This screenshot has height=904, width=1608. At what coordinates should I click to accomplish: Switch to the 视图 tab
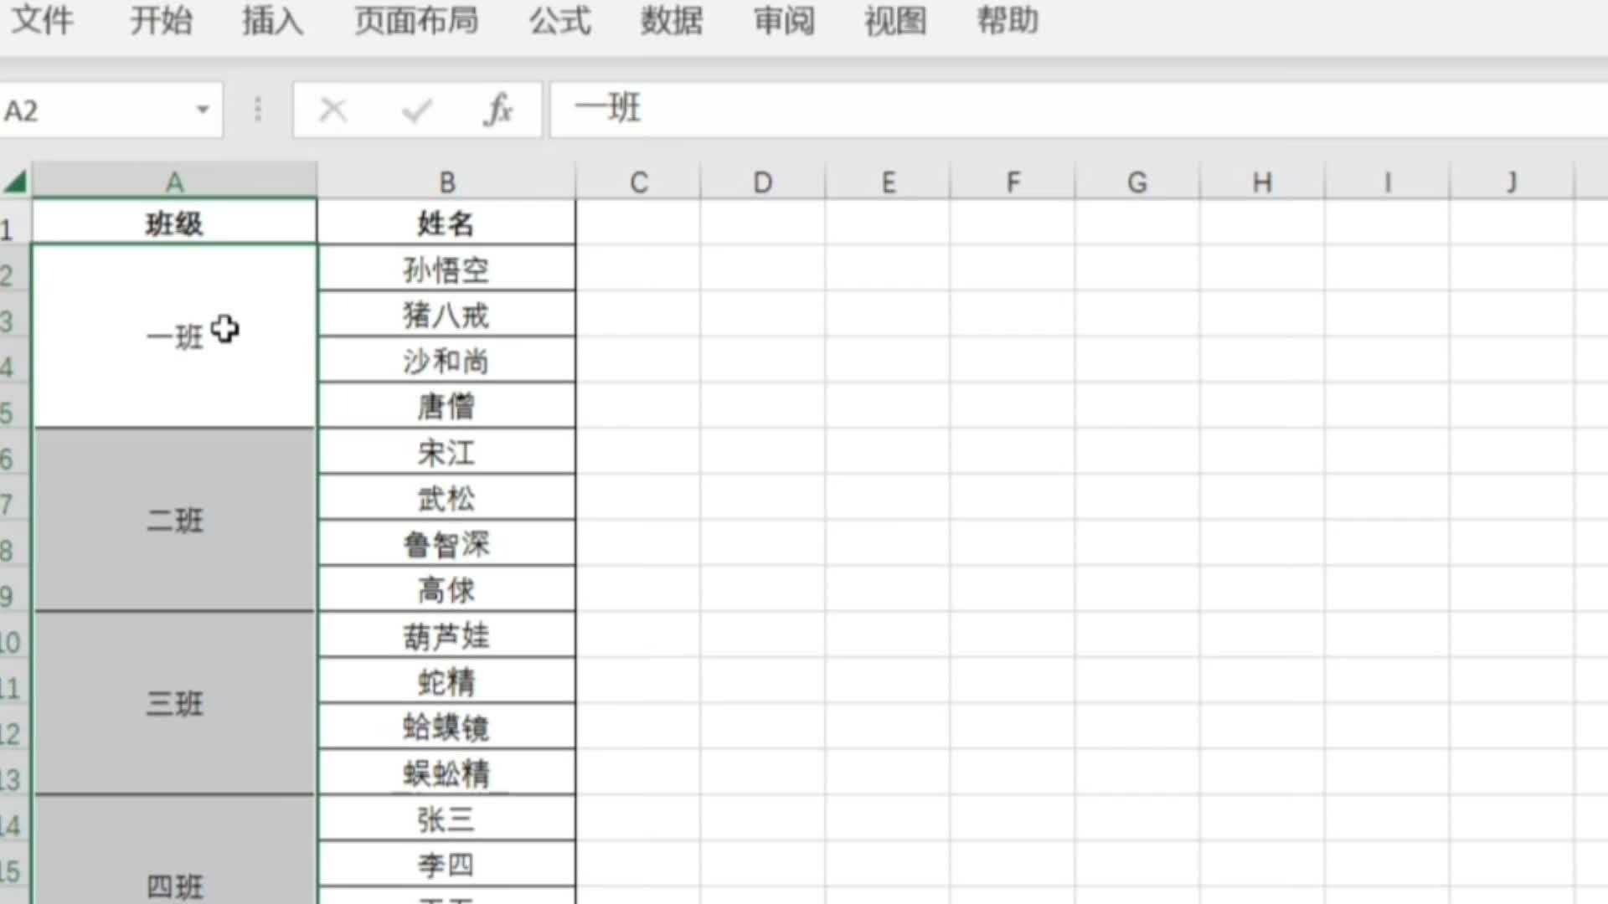(895, 20)
